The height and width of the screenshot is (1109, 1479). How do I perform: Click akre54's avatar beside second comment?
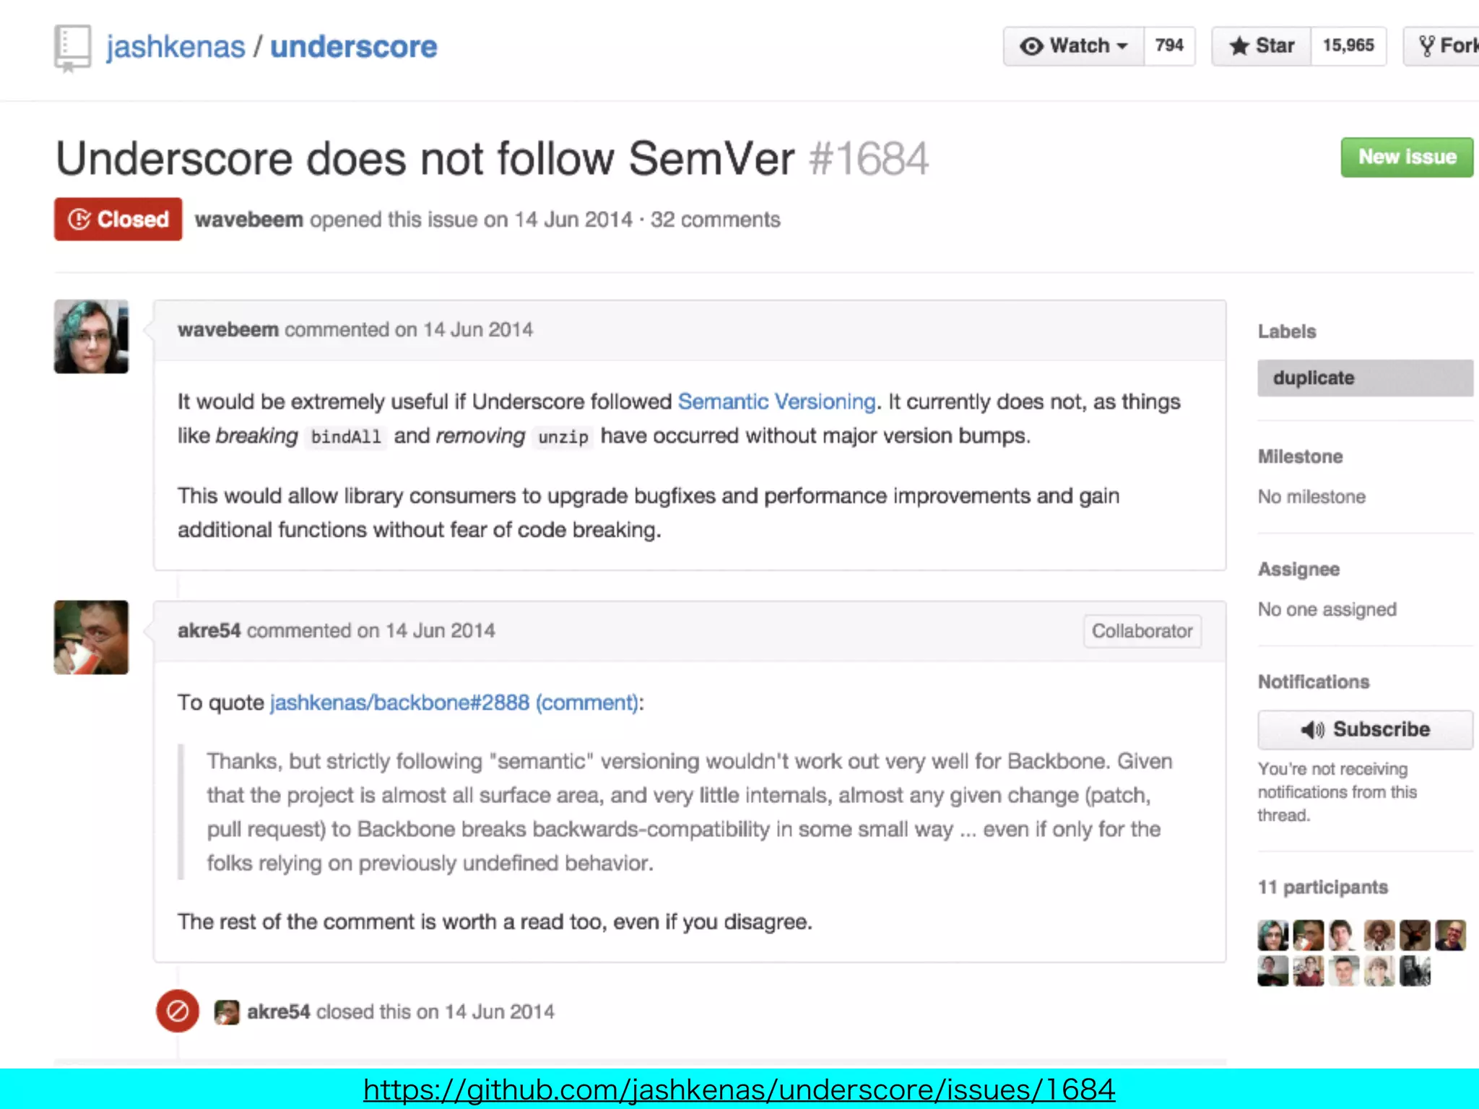coord(91,638)
